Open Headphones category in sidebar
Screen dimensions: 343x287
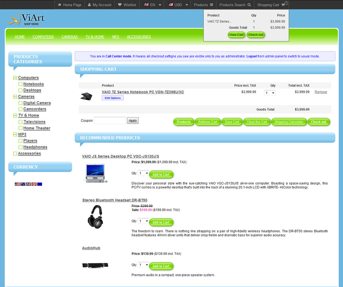[x=35, y=147]
